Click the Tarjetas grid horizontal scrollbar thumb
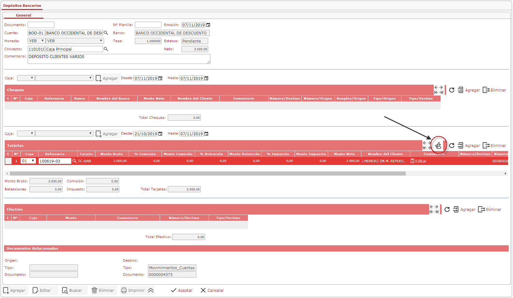The width and height of the screenshot is (513, 298). [x=208, y=174]
